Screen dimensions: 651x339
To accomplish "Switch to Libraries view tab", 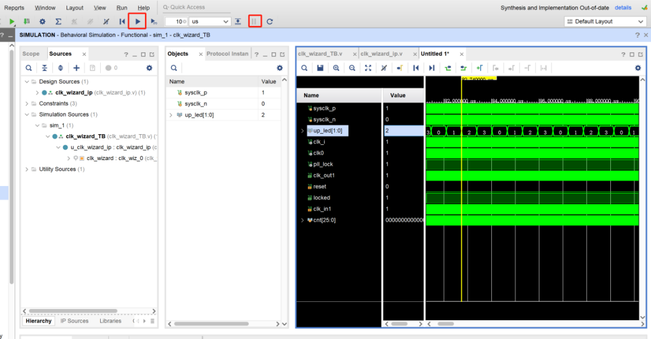I will [110, 321].
